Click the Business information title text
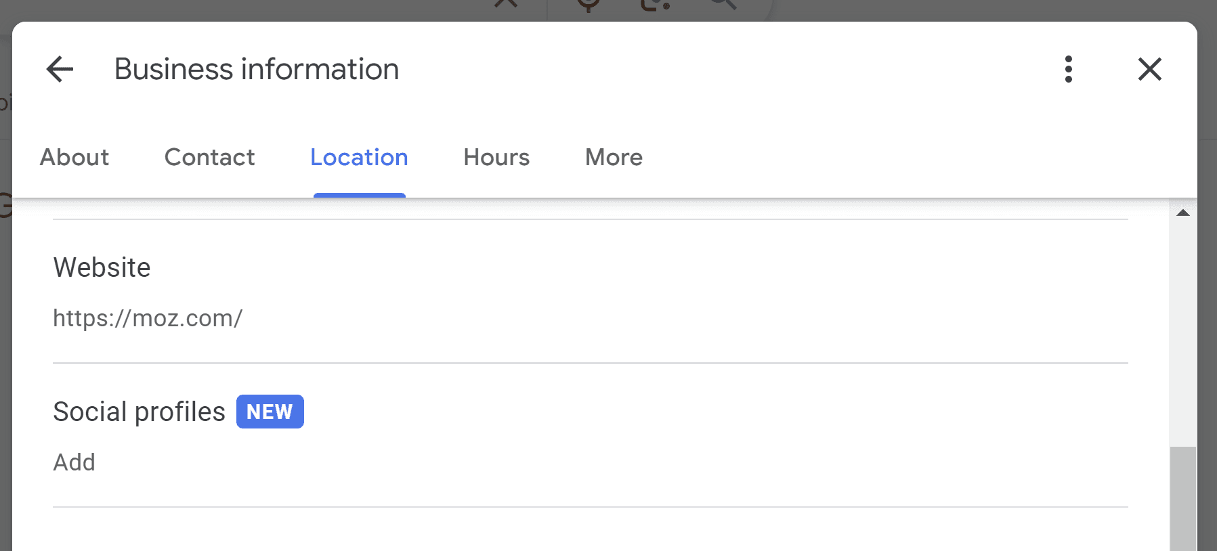 (257, 69)
